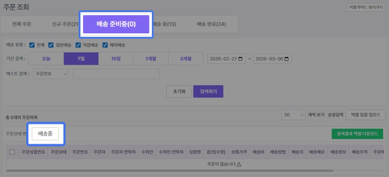Open start date calendar picker icon
389x177 pixels.
coord(240,59)
